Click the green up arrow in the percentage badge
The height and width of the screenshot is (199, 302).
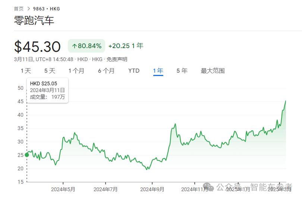click(x=74, y=46)
